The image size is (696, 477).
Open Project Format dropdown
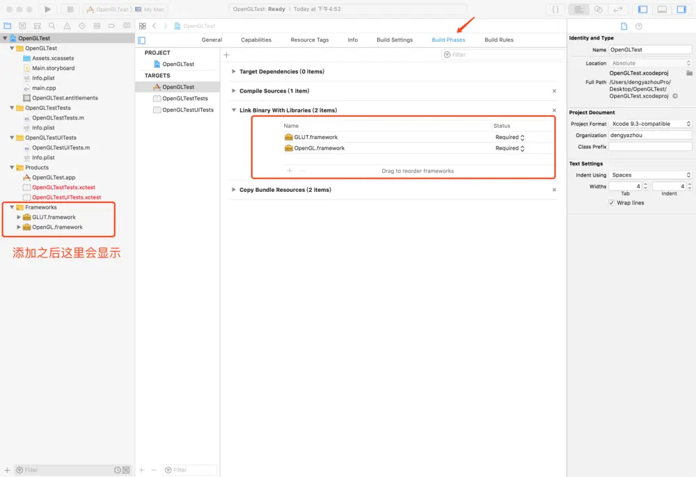[x=650, y=124]
